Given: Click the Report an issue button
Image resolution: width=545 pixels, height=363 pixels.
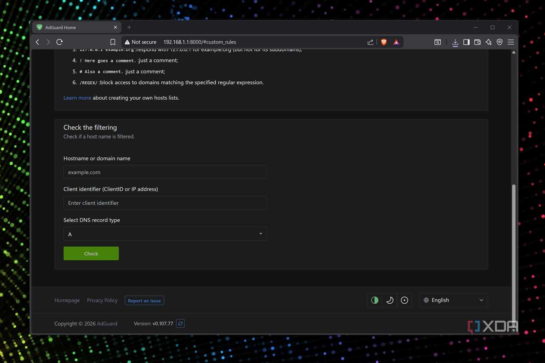Looking at the screenshot, I should 144,301.
